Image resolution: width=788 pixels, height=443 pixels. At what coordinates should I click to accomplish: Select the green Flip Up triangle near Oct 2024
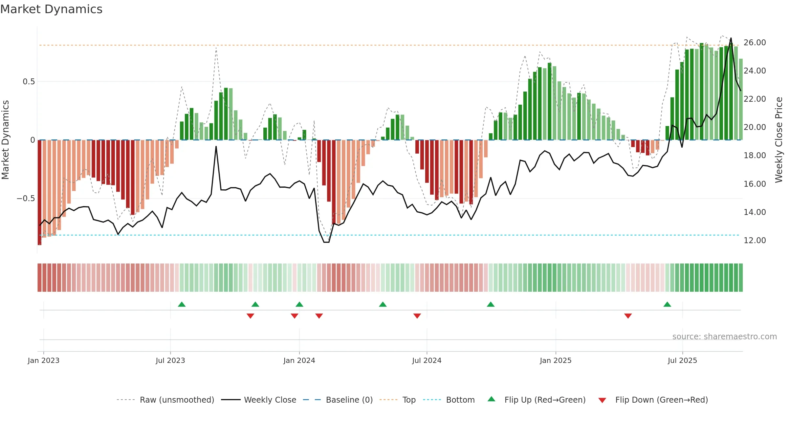[491, 304]
